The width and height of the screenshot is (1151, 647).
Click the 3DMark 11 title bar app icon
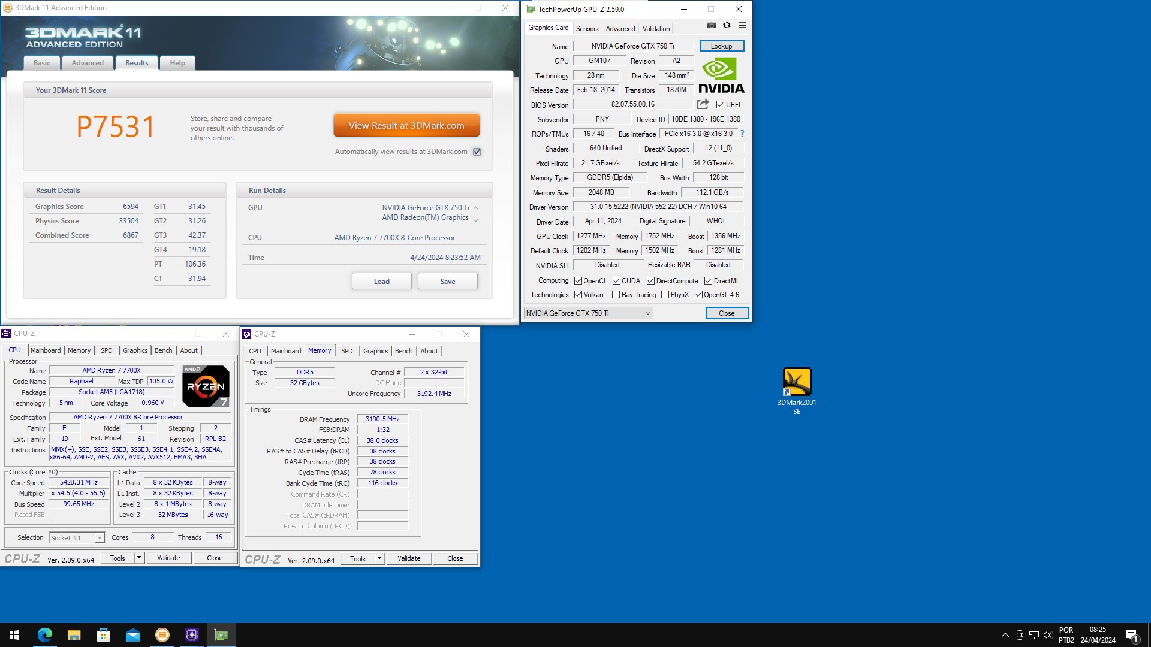pos(8,8)
